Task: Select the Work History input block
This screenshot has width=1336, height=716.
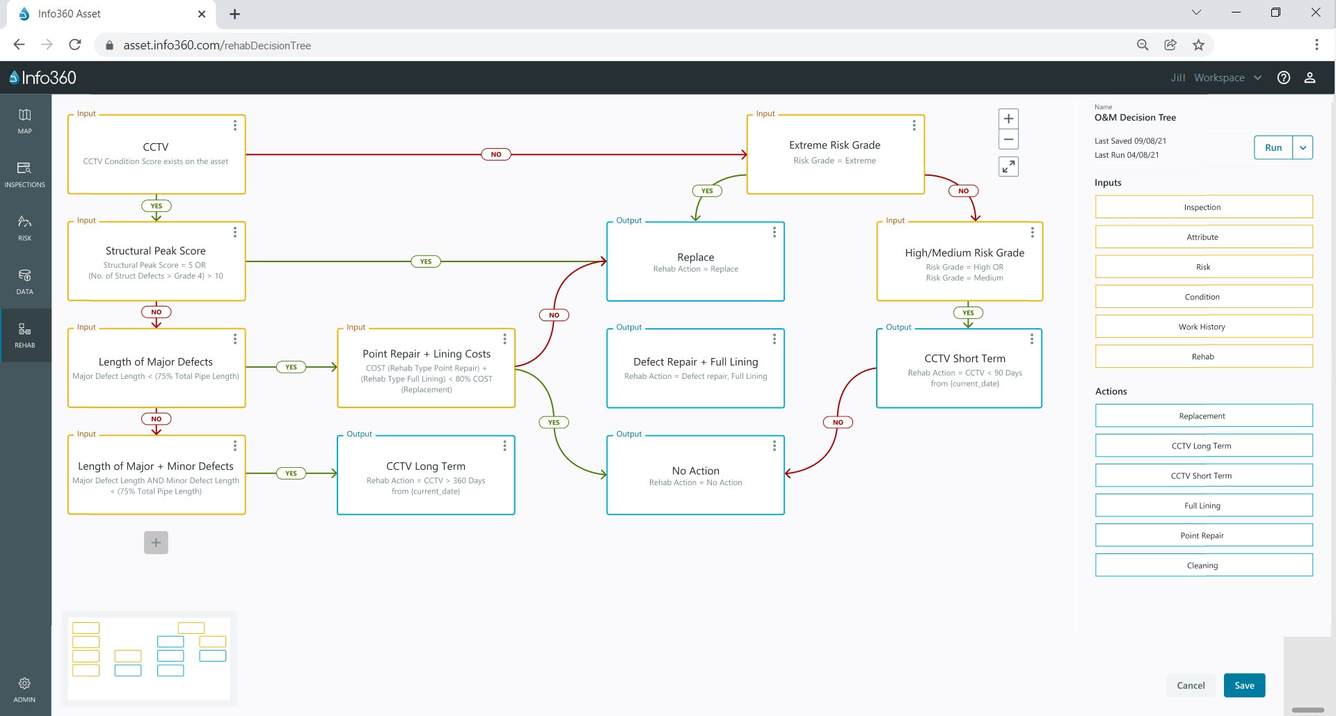Action: [1203, 327]
